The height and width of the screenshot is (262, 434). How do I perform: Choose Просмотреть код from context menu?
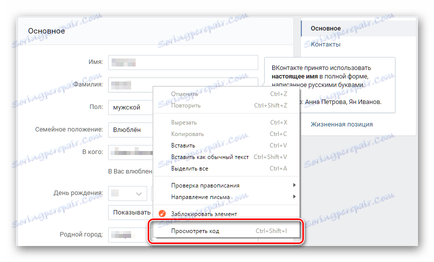click(226, 231)
